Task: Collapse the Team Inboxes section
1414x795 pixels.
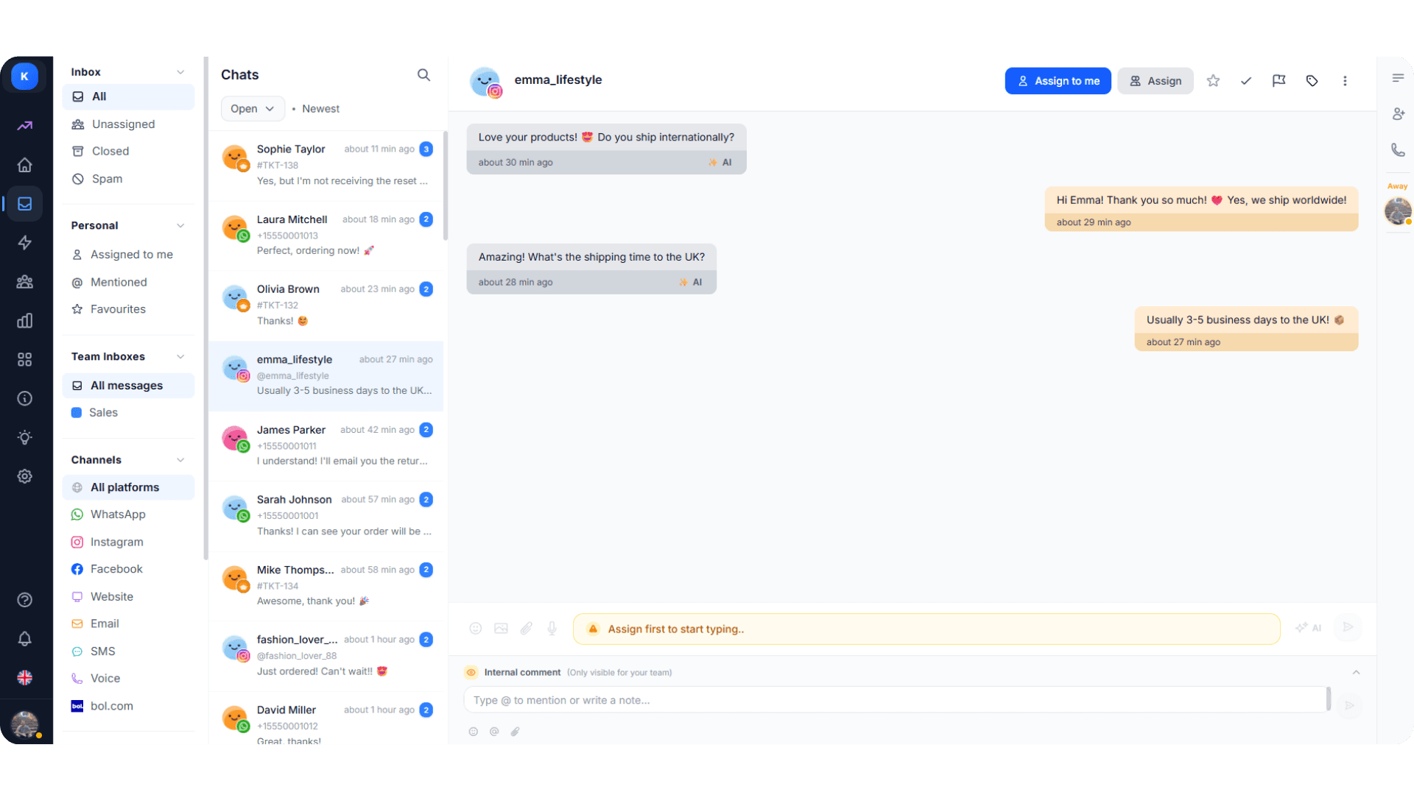Action: tap(180, 356)
